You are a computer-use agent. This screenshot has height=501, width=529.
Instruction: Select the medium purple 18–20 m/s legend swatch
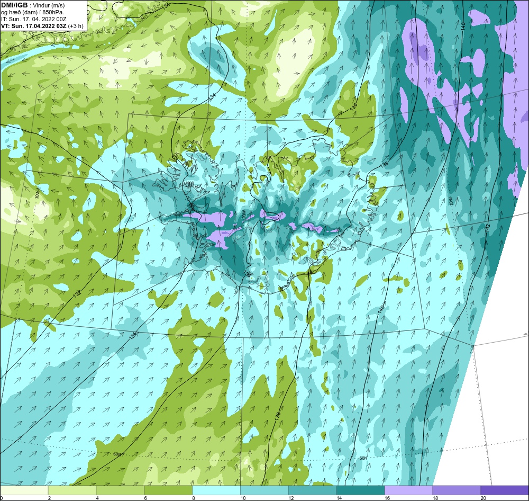click(457, 490)
